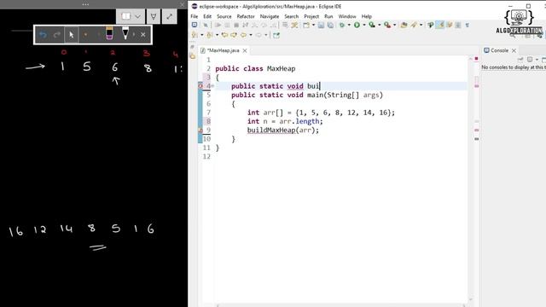The image size is (546, 307).
Task: Toggle the highlighted Mark Occurrences icon
Action: tap(440, 25)
